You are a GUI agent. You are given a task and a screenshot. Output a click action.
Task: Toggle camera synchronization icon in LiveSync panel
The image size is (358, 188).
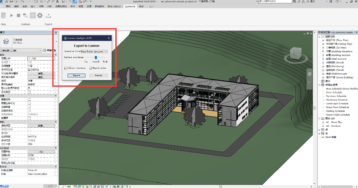(25, 15)
